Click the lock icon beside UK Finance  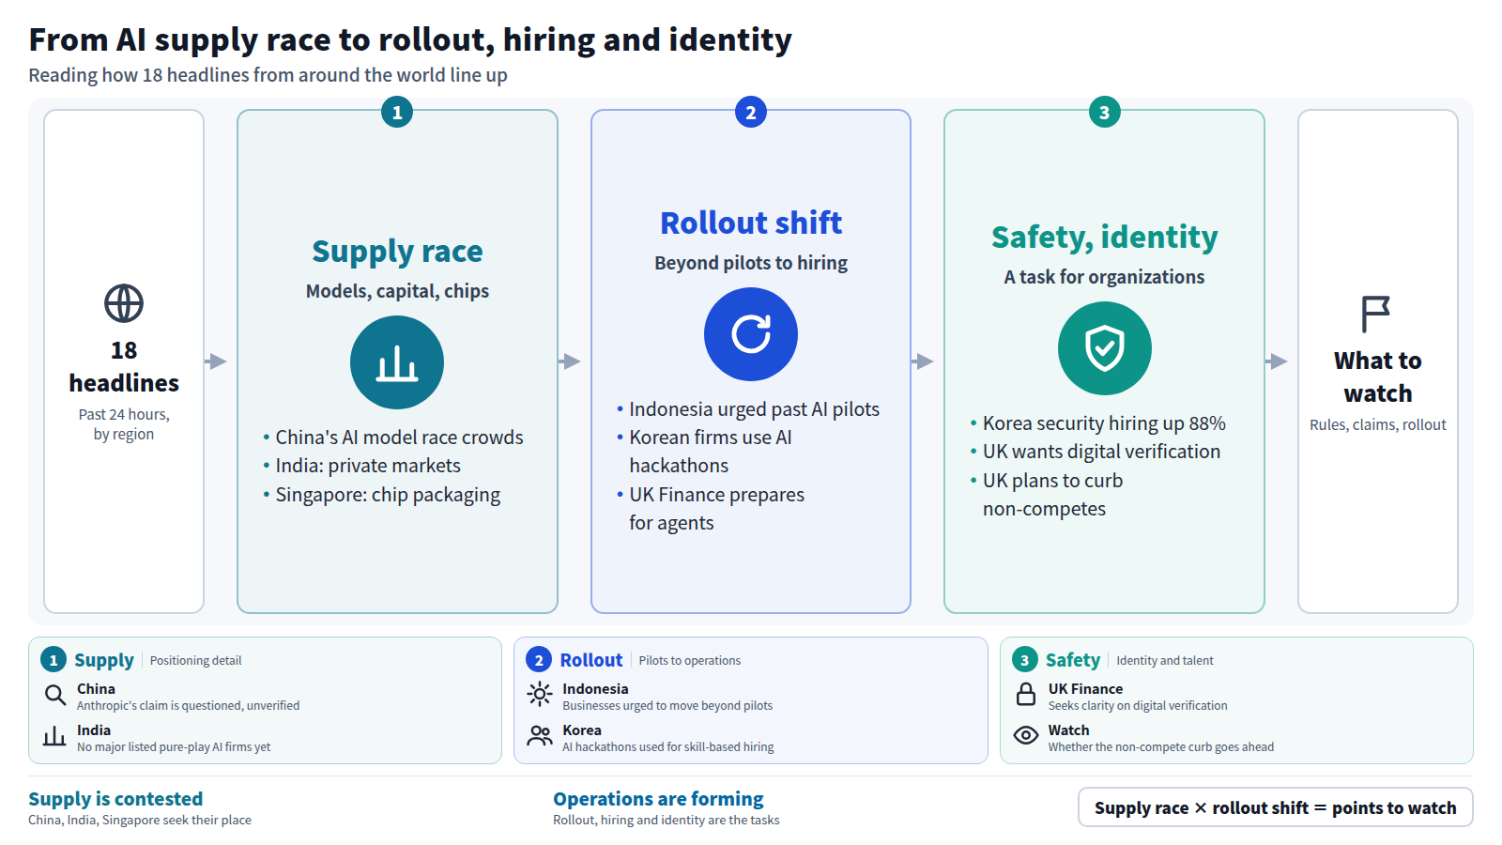[x=1026, y=695]
